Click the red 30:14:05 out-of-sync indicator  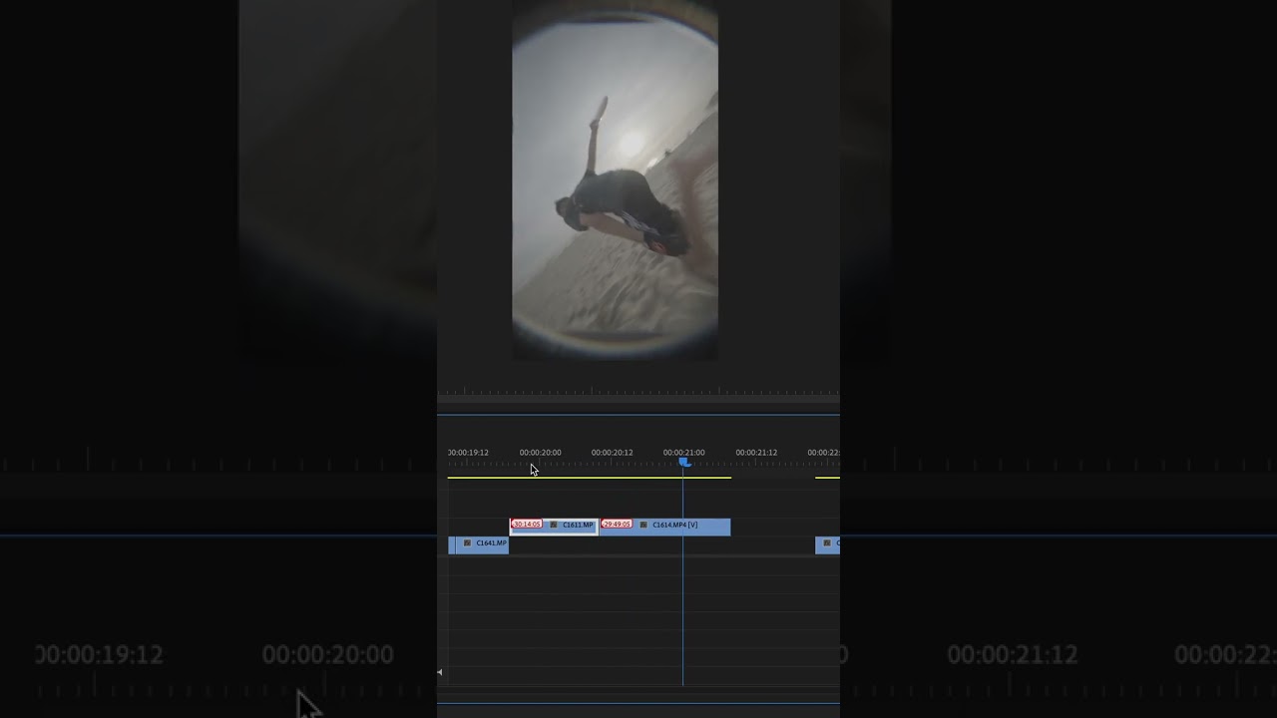(527, 525)
